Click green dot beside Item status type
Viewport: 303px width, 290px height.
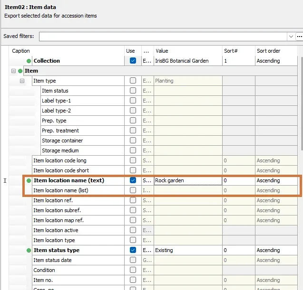click(29, 251)
